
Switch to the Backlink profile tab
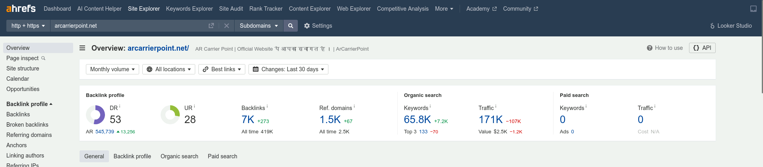pyautogui.click(x=132, y=156)
